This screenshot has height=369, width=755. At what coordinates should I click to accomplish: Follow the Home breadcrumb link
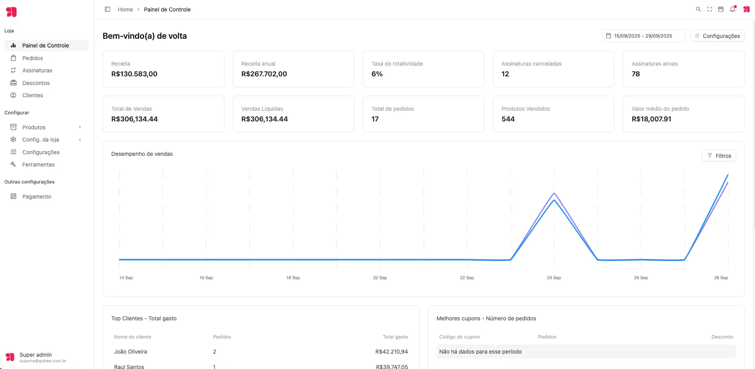pyautogui.click(x=125, y=9)
